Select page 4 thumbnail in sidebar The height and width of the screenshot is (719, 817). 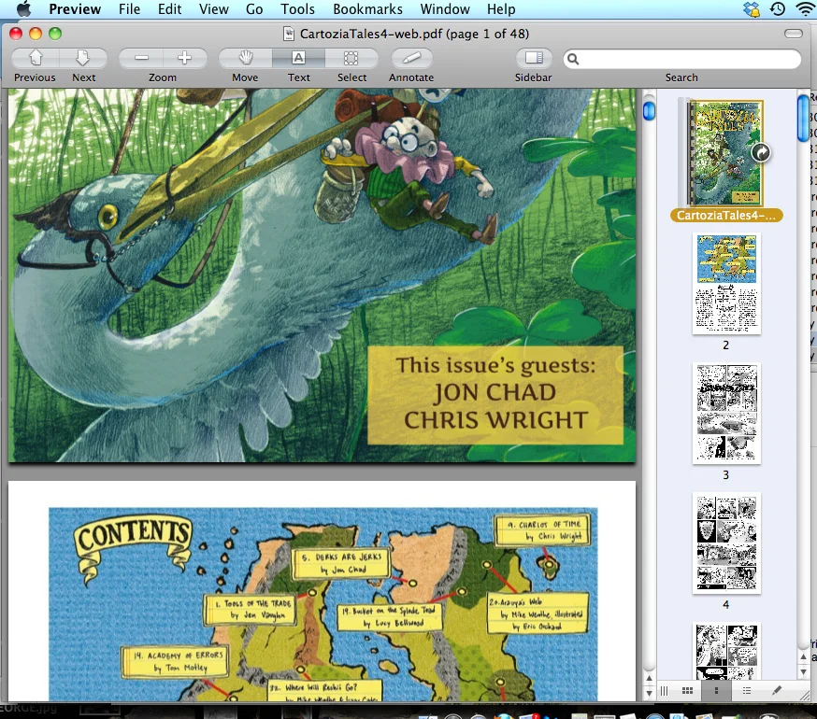tap(726, 543)
